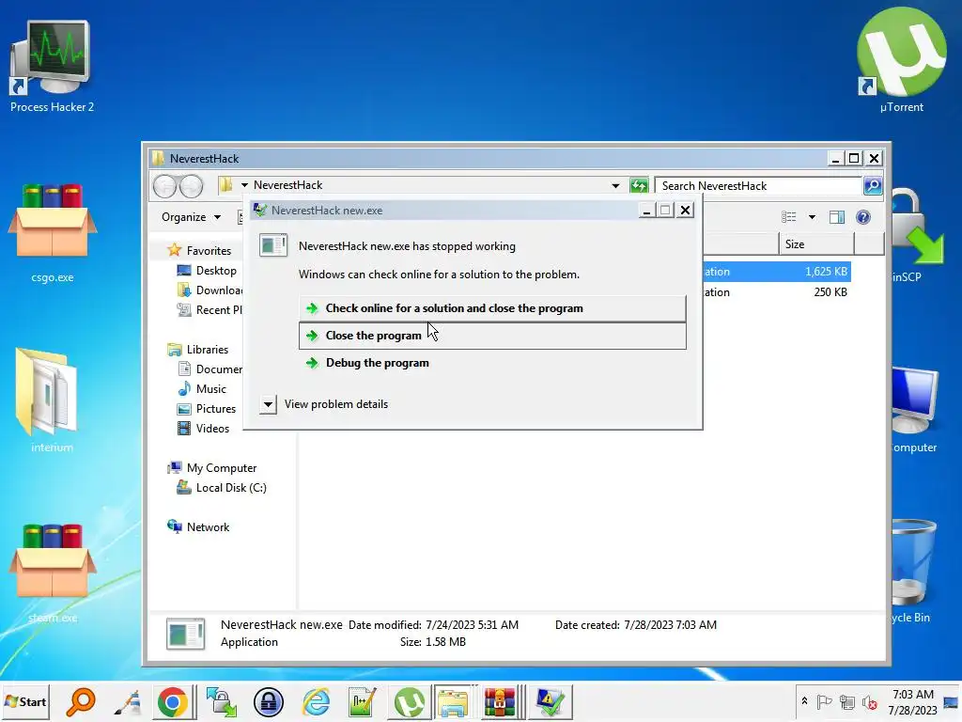Viewport: 962px width, 722px height.
Task: Launch Google Chrome from the taskbar
Action: click(x=173, y=701)
